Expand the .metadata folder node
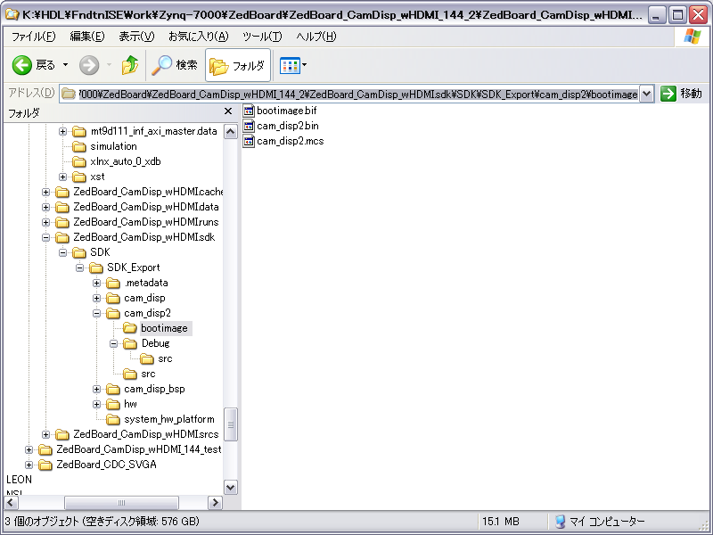 point(97,283)
